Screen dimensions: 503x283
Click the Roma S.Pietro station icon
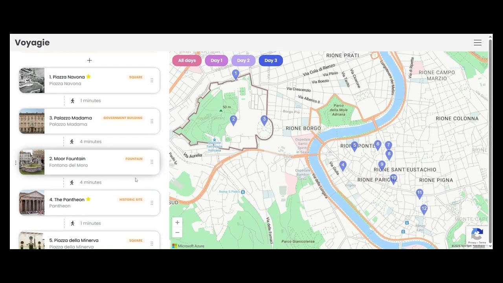(x=243, y=192)
